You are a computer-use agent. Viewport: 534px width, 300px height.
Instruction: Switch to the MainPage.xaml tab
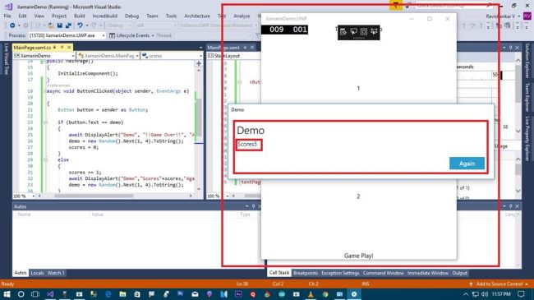pos(223,48)
